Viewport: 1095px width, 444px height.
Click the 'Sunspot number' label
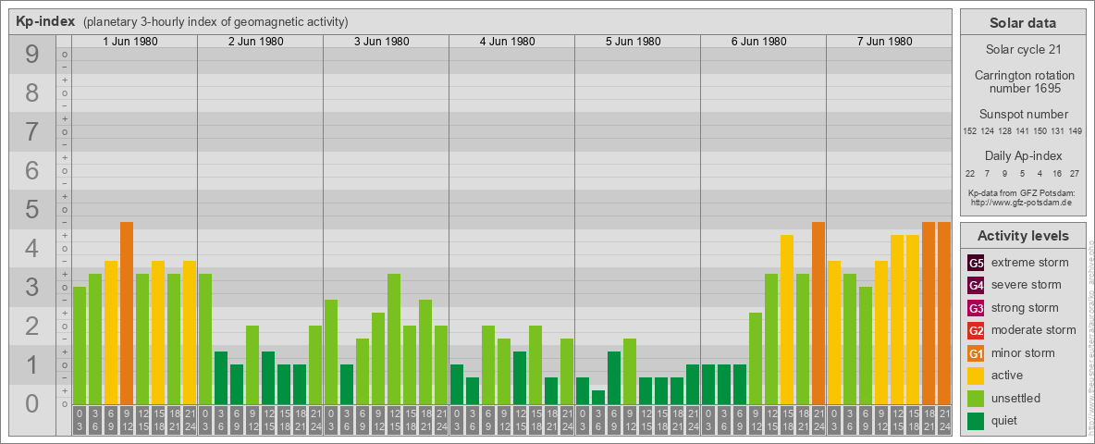click(x=1023, y=115)
